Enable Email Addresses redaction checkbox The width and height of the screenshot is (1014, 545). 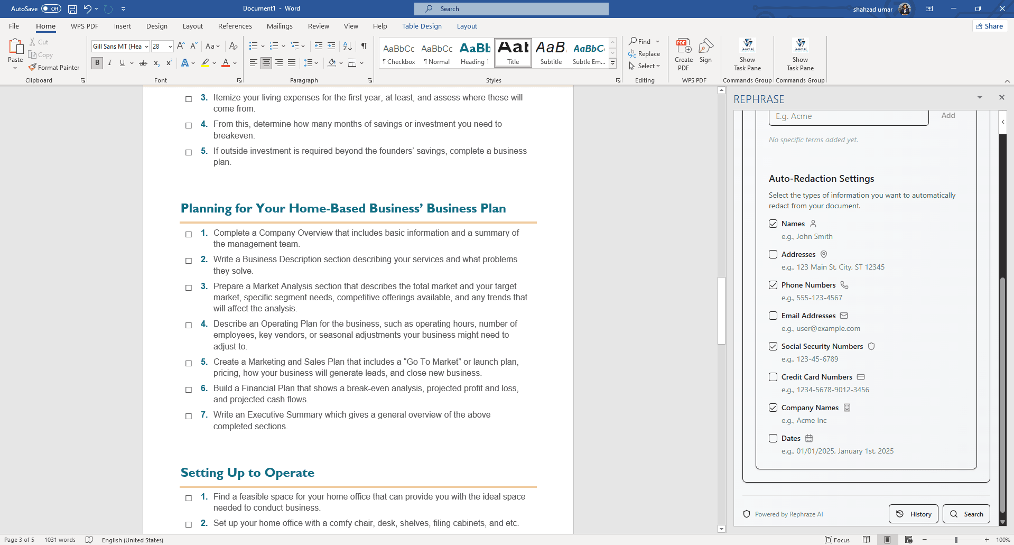[x=773, y=316]
